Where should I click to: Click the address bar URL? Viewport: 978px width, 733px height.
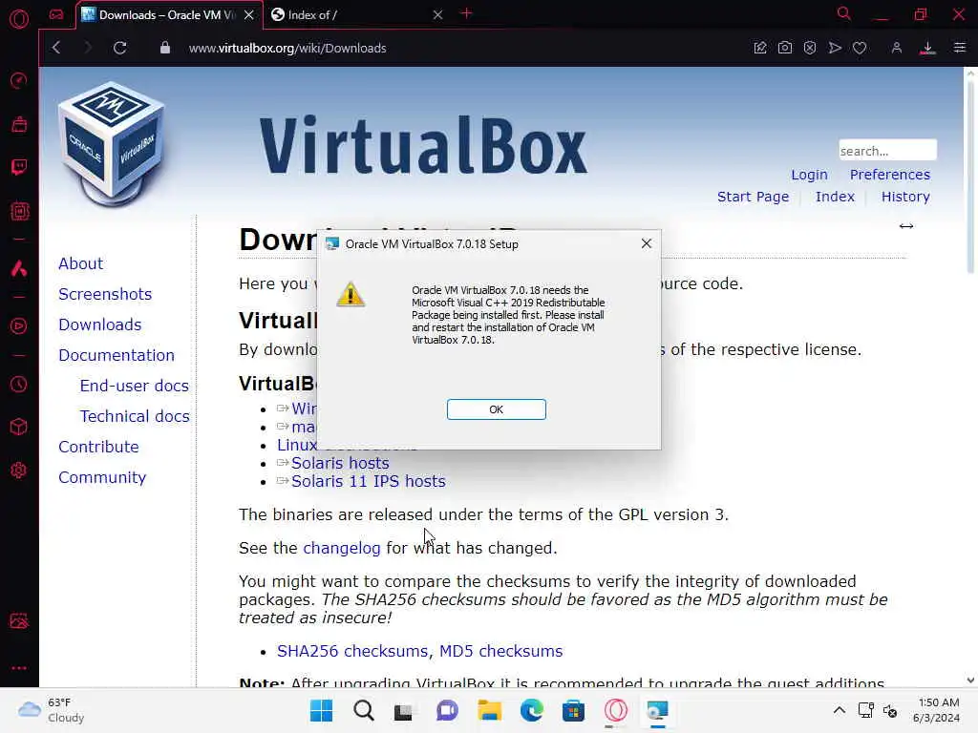pos(287,48)
